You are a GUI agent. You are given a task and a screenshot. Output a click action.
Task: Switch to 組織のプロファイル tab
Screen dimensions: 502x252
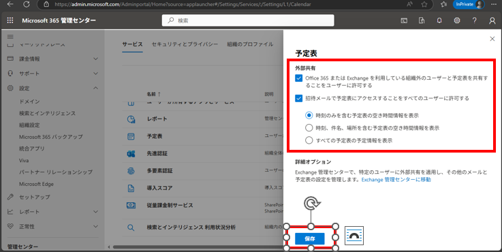click(x=250, y=44)
